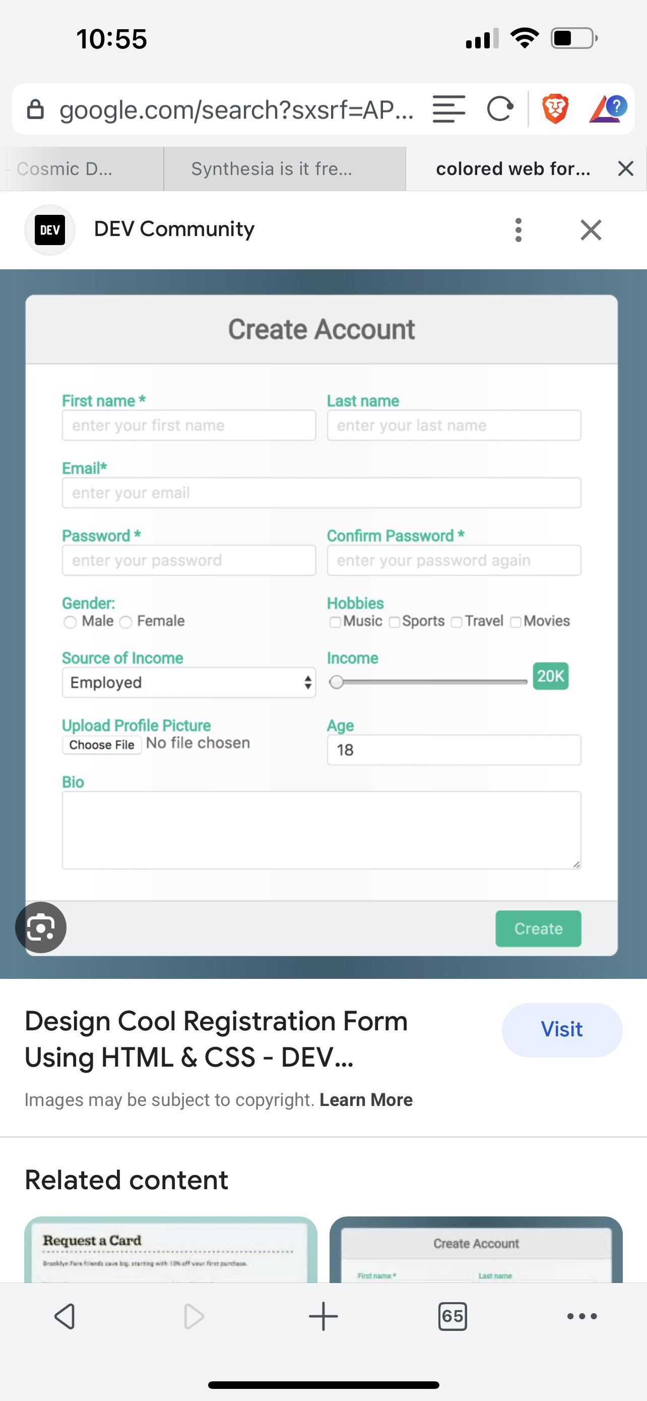
Task: Tap the Request a Card related thumbnail
Action: pos(171,1250)
